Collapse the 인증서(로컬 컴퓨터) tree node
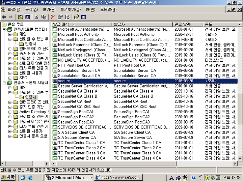 pos(4,29)
